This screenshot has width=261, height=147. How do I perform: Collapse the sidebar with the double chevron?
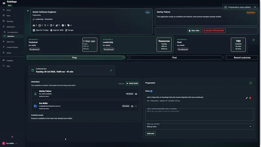coord(12,137)
